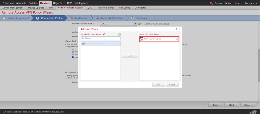Click the page vertical scrollbar
260x114 pixels.
pyautogui.click(x=259, y=65)
